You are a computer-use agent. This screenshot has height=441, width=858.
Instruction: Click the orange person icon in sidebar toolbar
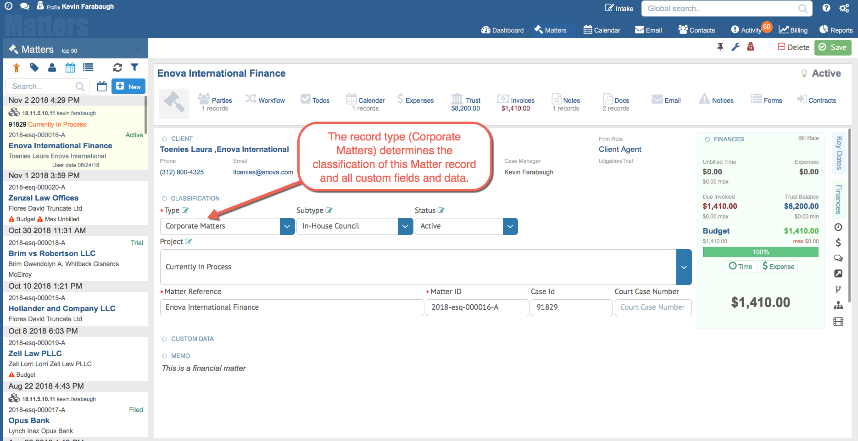17,68
